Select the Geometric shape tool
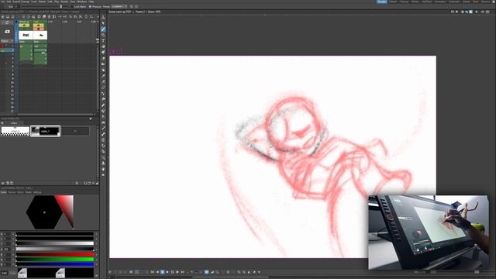This screenshot has height=279, width=496. (103, 35)
